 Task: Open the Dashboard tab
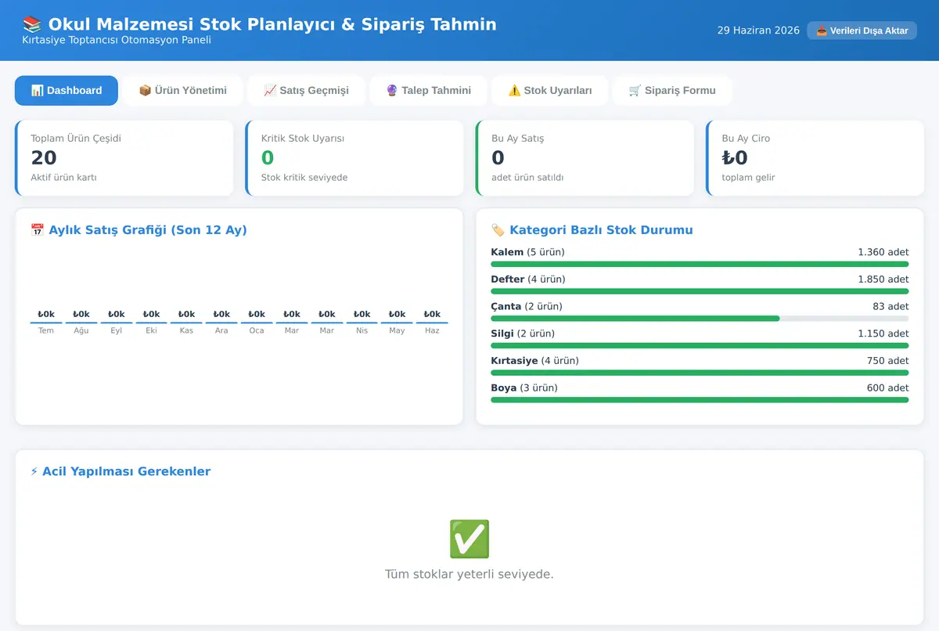67,90
